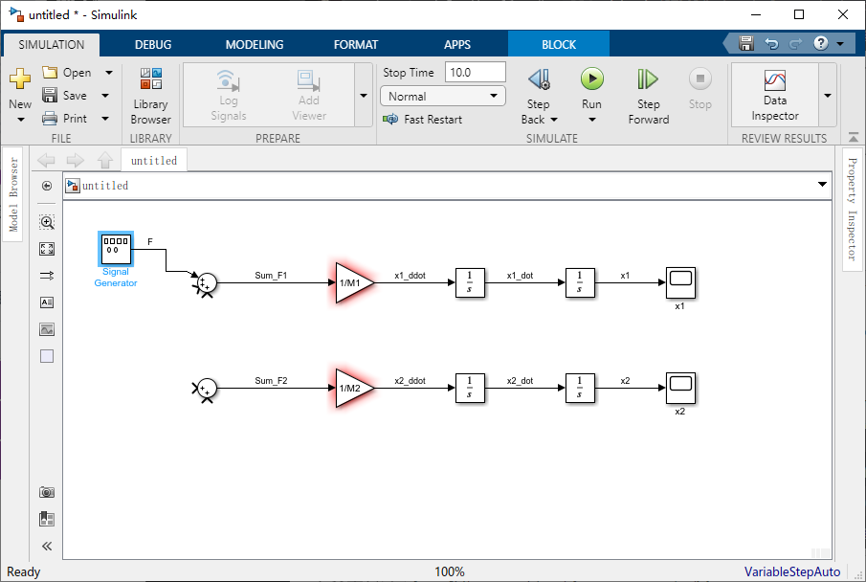Open the Normal simulation mode dropdown

tap(443, 96)
